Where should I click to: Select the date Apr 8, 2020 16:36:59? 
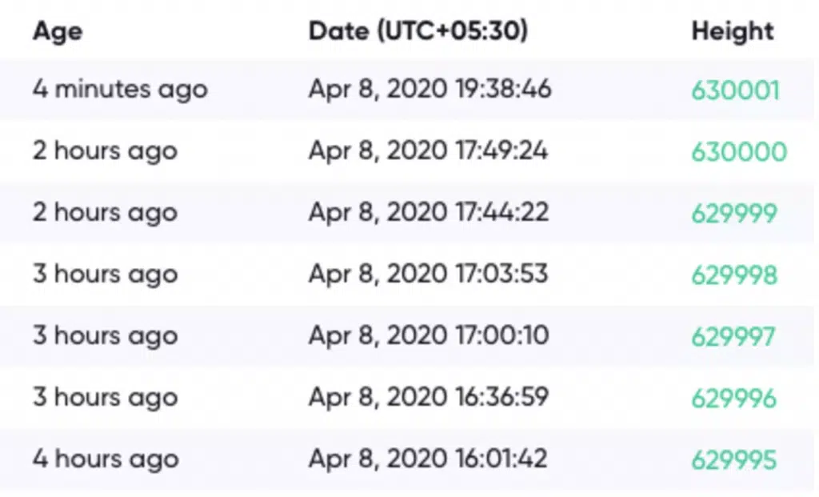(429, 398)
